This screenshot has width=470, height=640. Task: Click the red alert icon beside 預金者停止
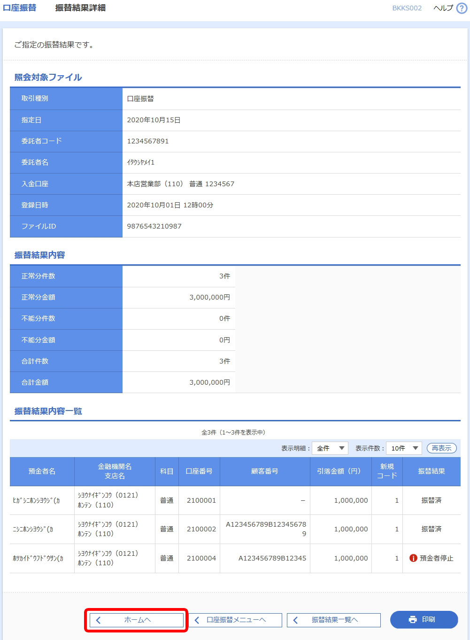[413, 558]
